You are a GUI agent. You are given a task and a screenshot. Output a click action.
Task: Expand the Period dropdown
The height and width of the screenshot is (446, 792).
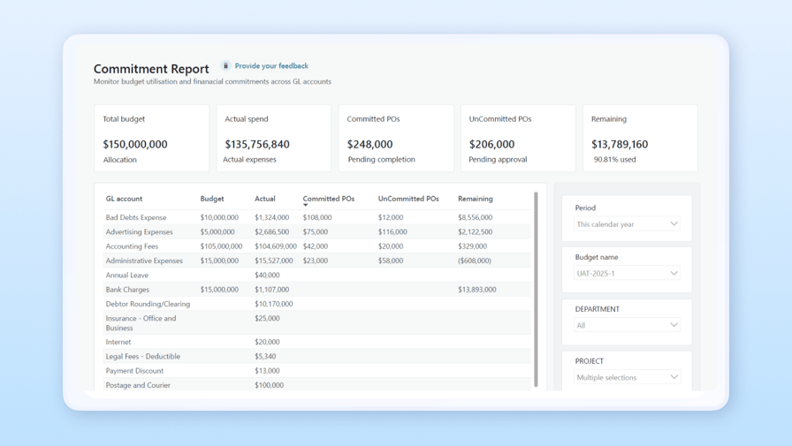tap(627, 224)
